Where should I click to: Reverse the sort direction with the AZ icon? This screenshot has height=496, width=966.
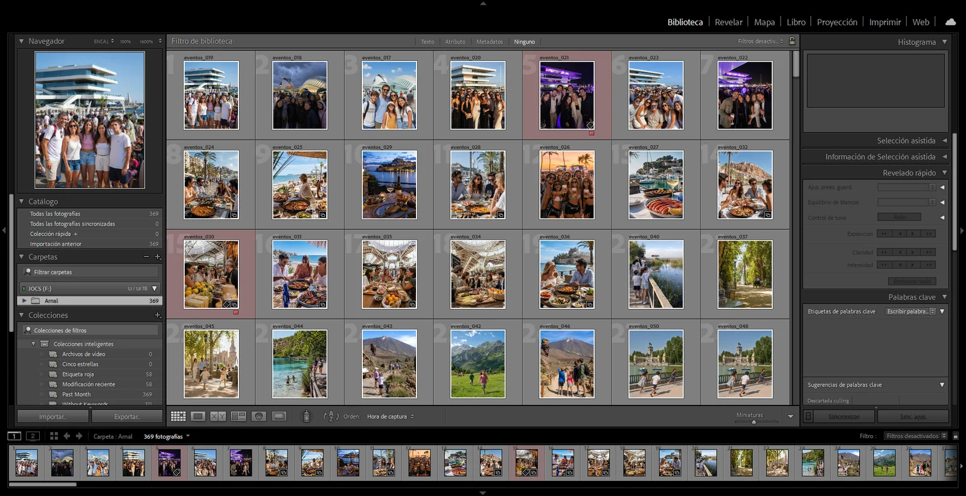tap(331, 416)
